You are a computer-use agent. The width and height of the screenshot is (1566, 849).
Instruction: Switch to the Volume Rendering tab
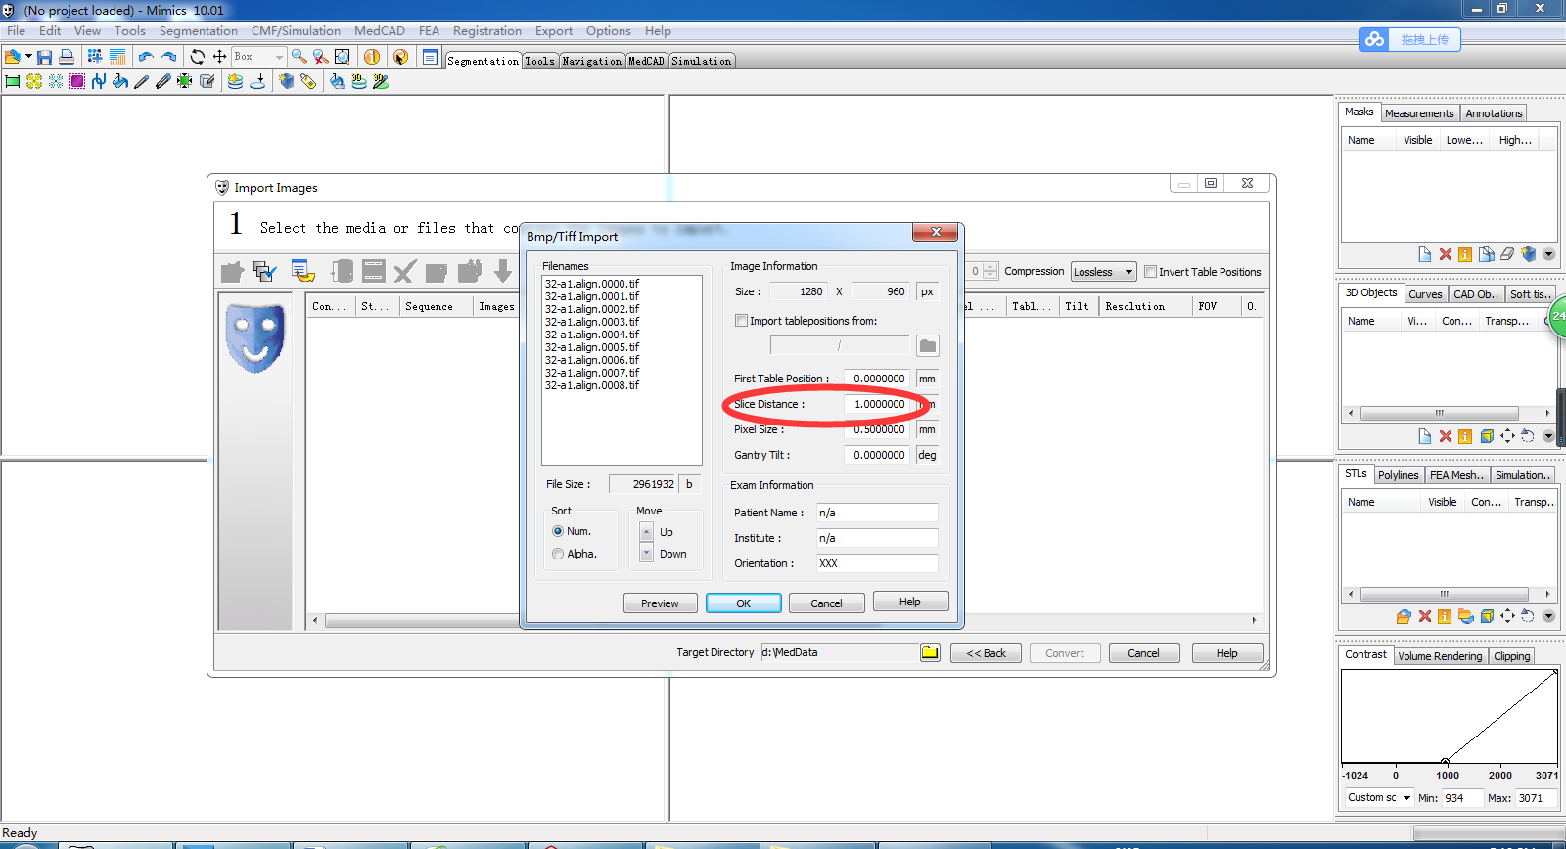coord(1440,656)
